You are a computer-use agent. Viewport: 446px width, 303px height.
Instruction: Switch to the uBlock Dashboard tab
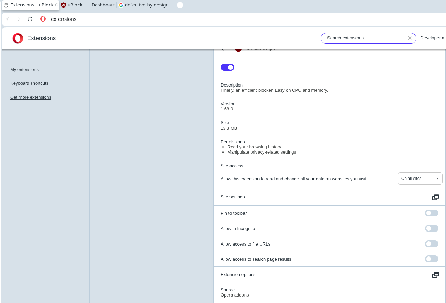(x=88, y=5)
